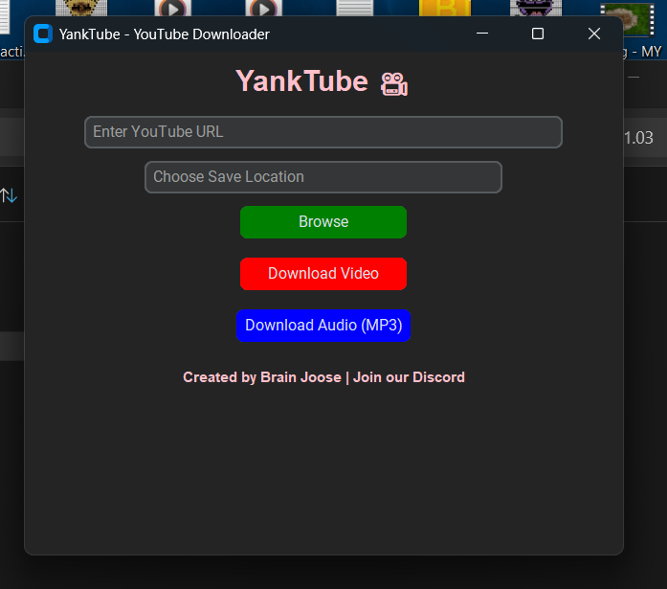667x589 pixels.
Task: Close the YankTube window
Action: 594,34
